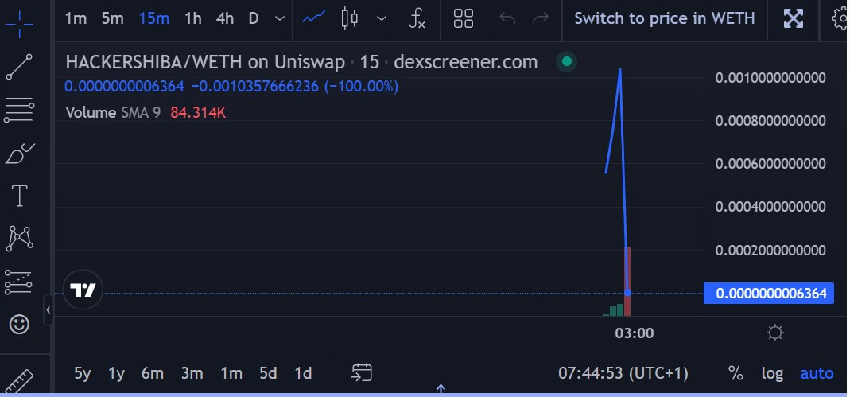The image size is (850, 397).
Task: Expand the bottom panel arrow
Action: (441, 389)
